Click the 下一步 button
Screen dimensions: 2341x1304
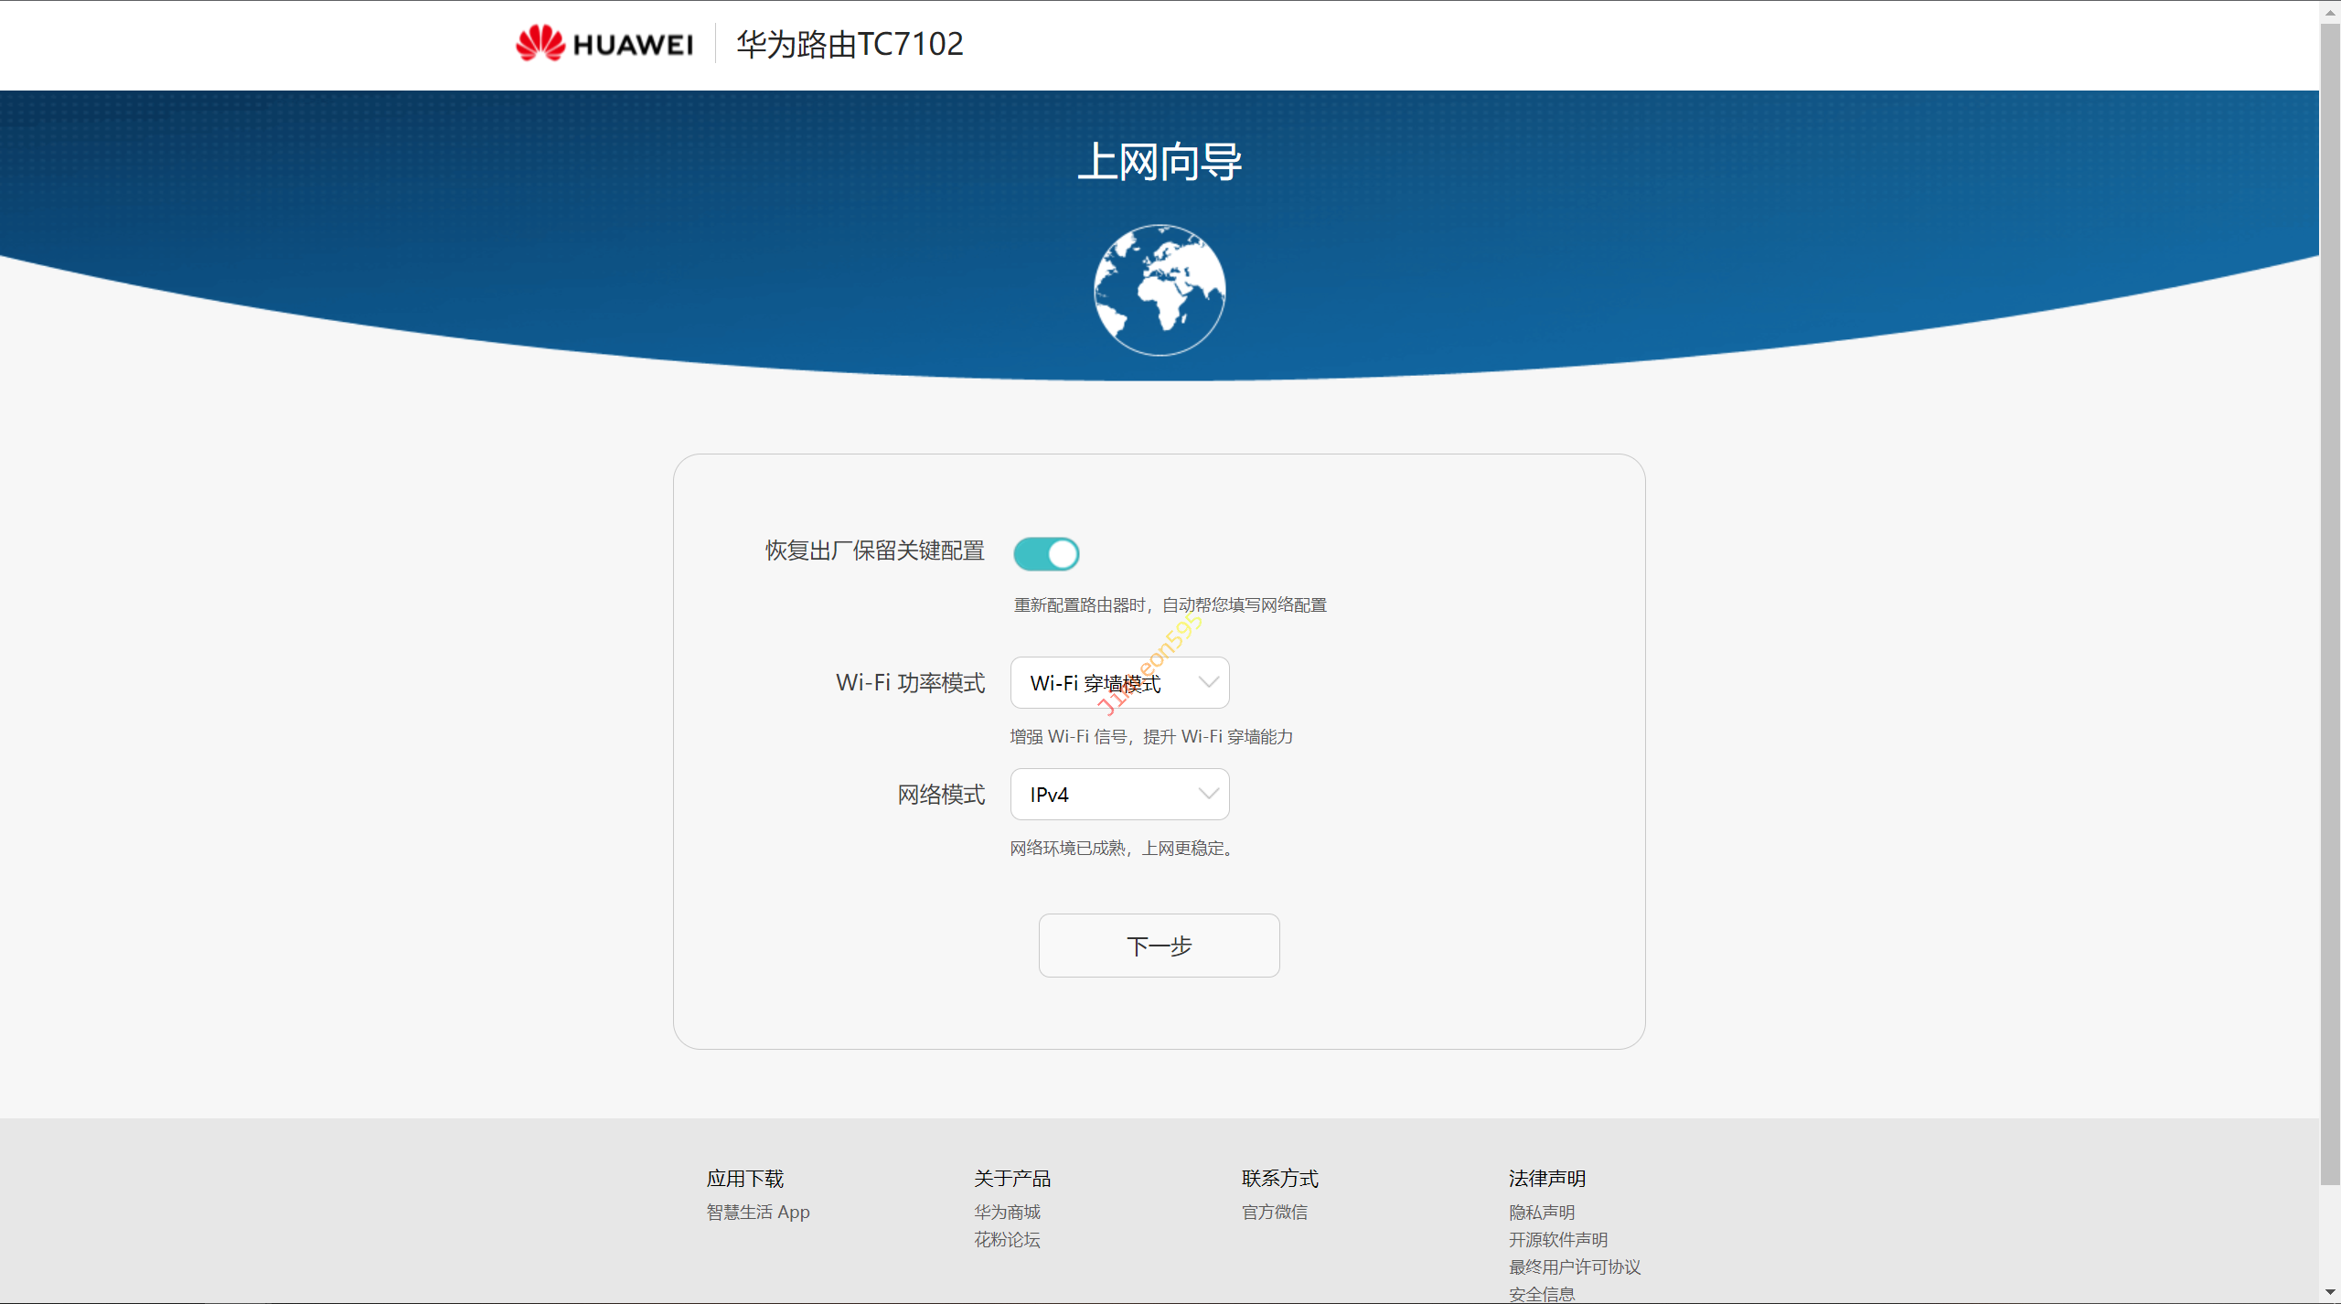[x=1159, y=946]
